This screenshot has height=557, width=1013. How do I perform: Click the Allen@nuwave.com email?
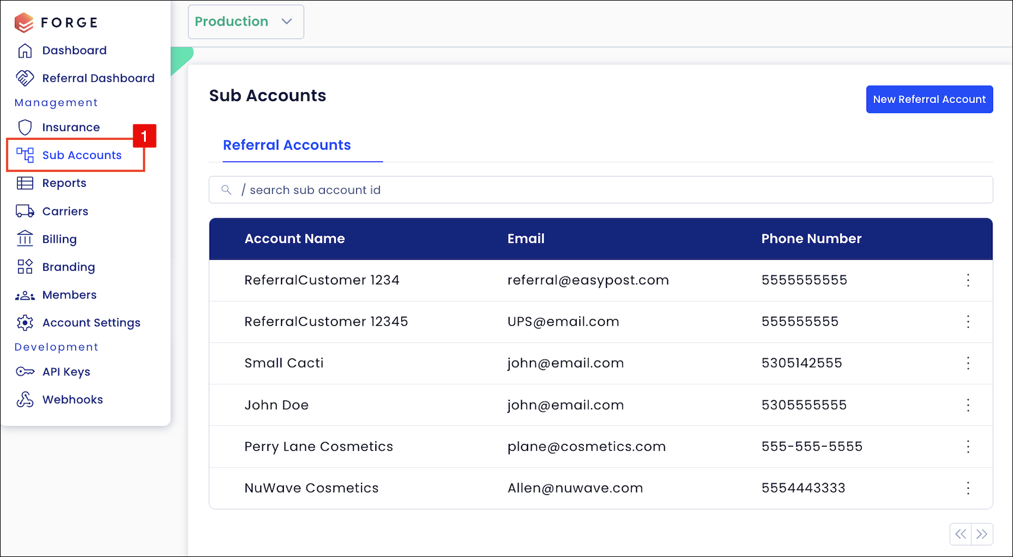[x=575, y=488]
